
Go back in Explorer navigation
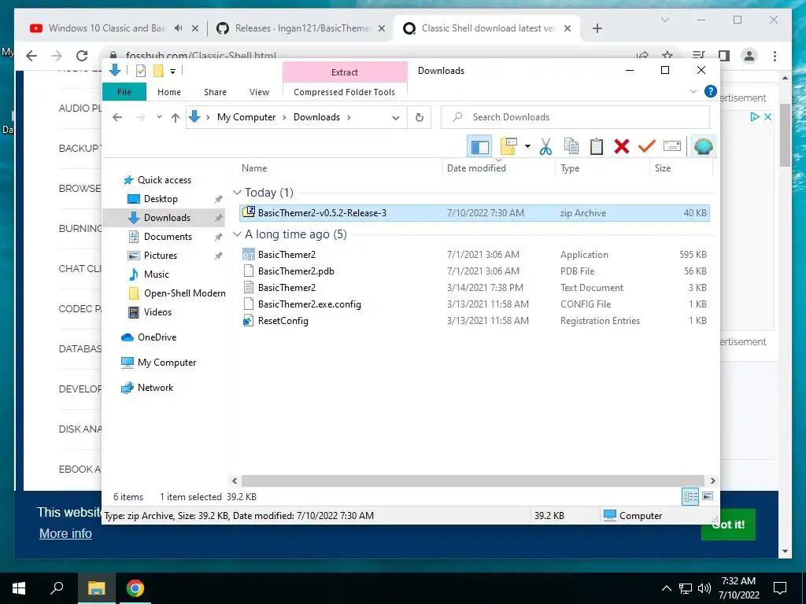click(117, 118)
